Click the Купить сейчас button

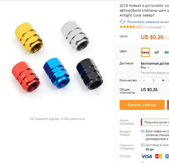coord(142,105)
